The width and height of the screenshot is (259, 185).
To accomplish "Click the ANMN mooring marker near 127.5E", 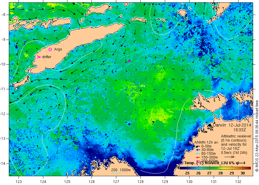I will pos(129,61).
